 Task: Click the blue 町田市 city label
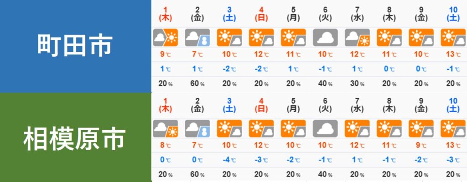pos(75,46)
